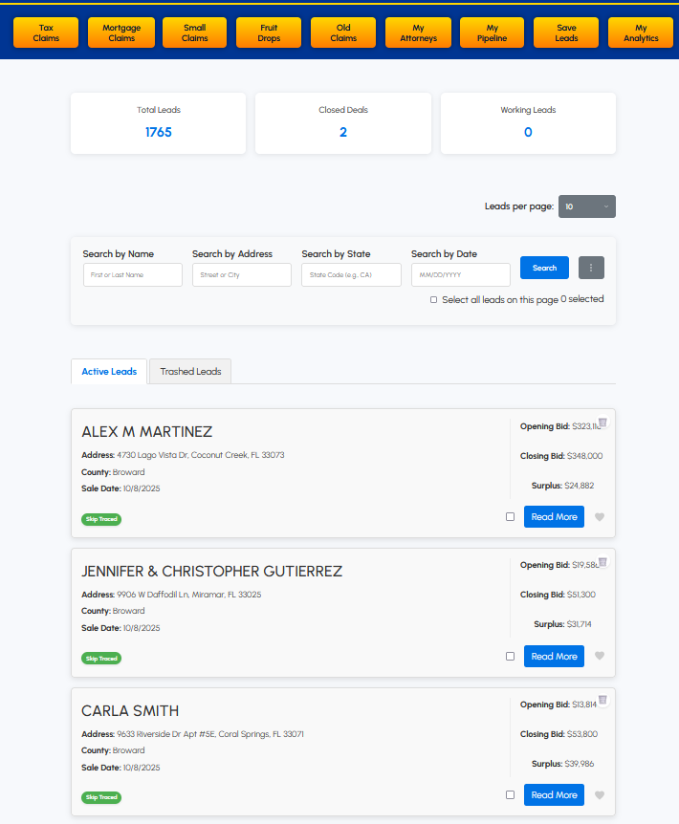Switch to the Trashed Leads tab
Image resolution: width=679 pixels, height=824 pixels.
(x=190, y=372)
